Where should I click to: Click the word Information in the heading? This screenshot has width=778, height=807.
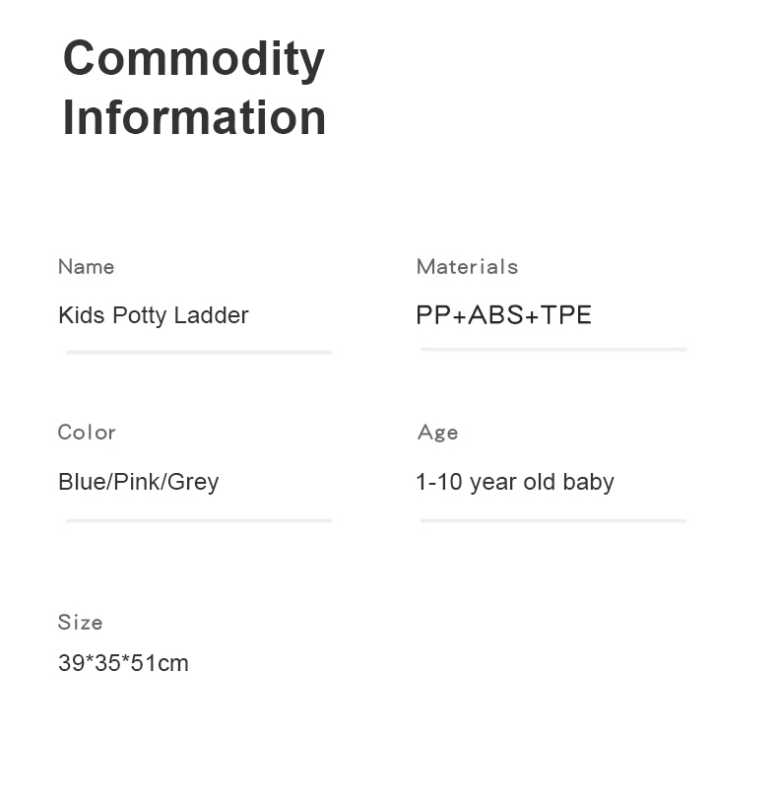194,117
